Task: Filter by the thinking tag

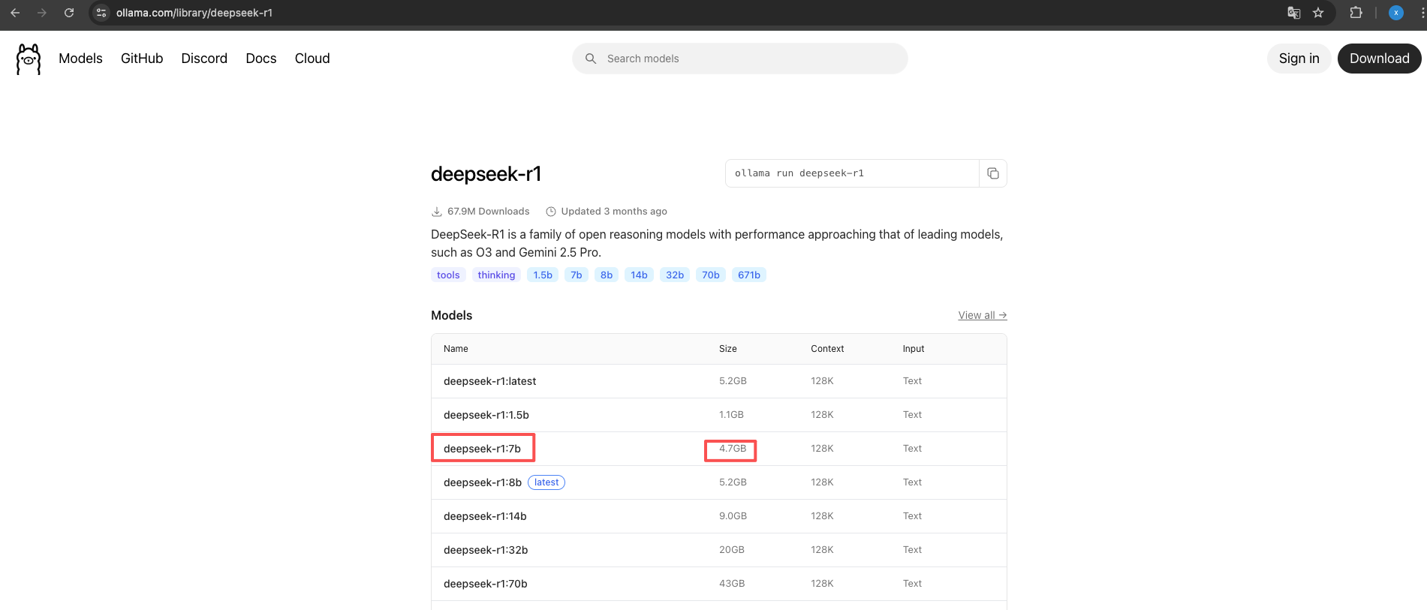Action: [x=496, y=275]
